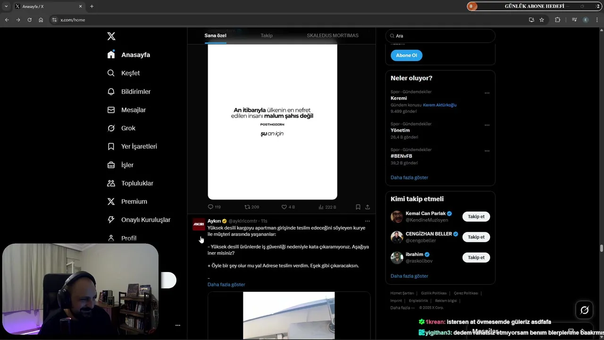The image size is (604, 340).
Task: Open Gizlilik Politikası link
Action: [434, 293]
